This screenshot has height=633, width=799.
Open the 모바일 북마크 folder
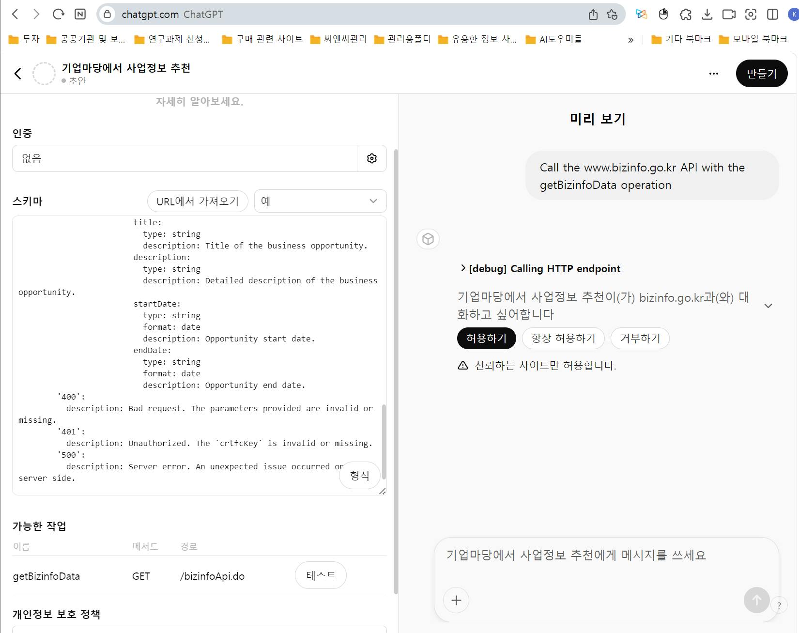(x=753, y=39)
